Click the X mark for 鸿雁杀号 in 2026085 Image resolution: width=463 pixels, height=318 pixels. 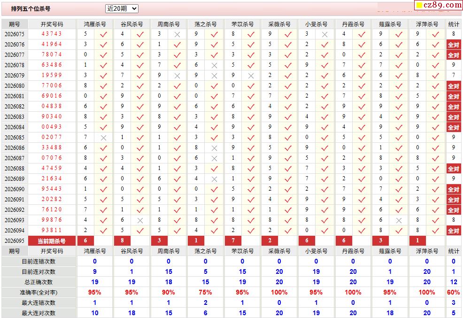click(103, 138)
